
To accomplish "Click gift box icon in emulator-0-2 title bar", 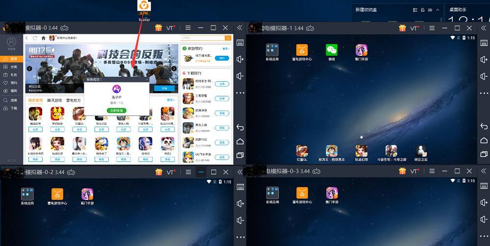I will [158, 172].
